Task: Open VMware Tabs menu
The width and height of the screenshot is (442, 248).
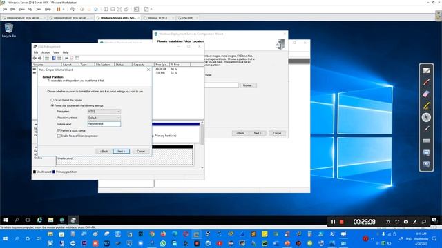Action: [39, 9]
